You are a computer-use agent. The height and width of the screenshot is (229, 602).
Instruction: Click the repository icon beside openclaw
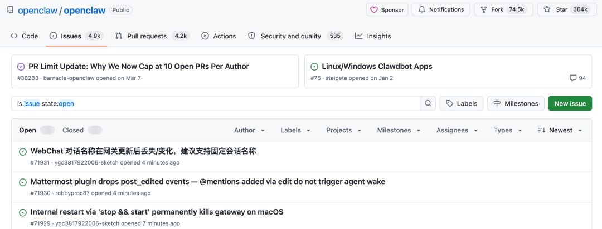(x=11, y=11)
